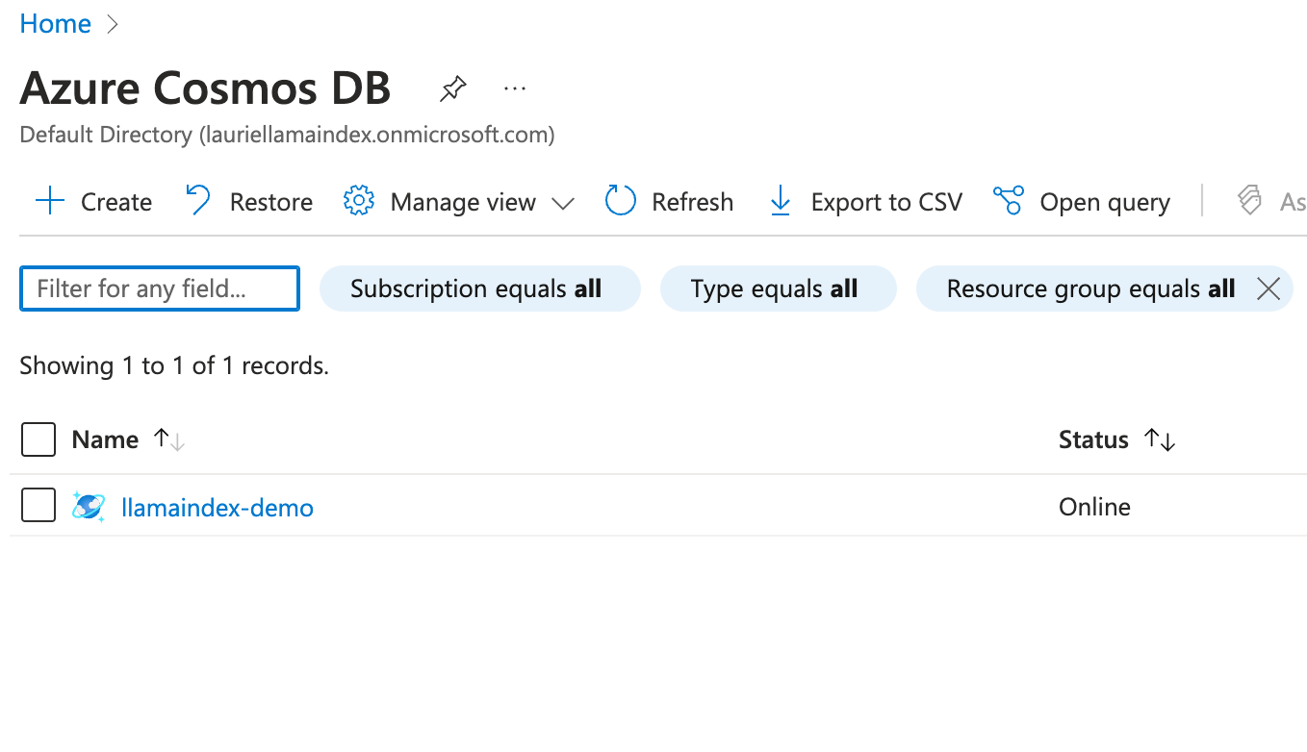Open the llamaindex-demo account
The image size is (1307, 752).
pos(218,507)
